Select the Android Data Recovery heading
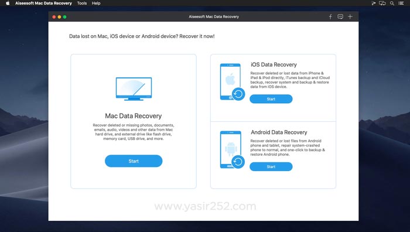Image resolution: width=410 pixels, height=232 pixels. [x=279, y=132]
